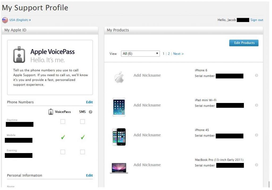Open the View All (6) dropdown

click(x=140, y=54)
